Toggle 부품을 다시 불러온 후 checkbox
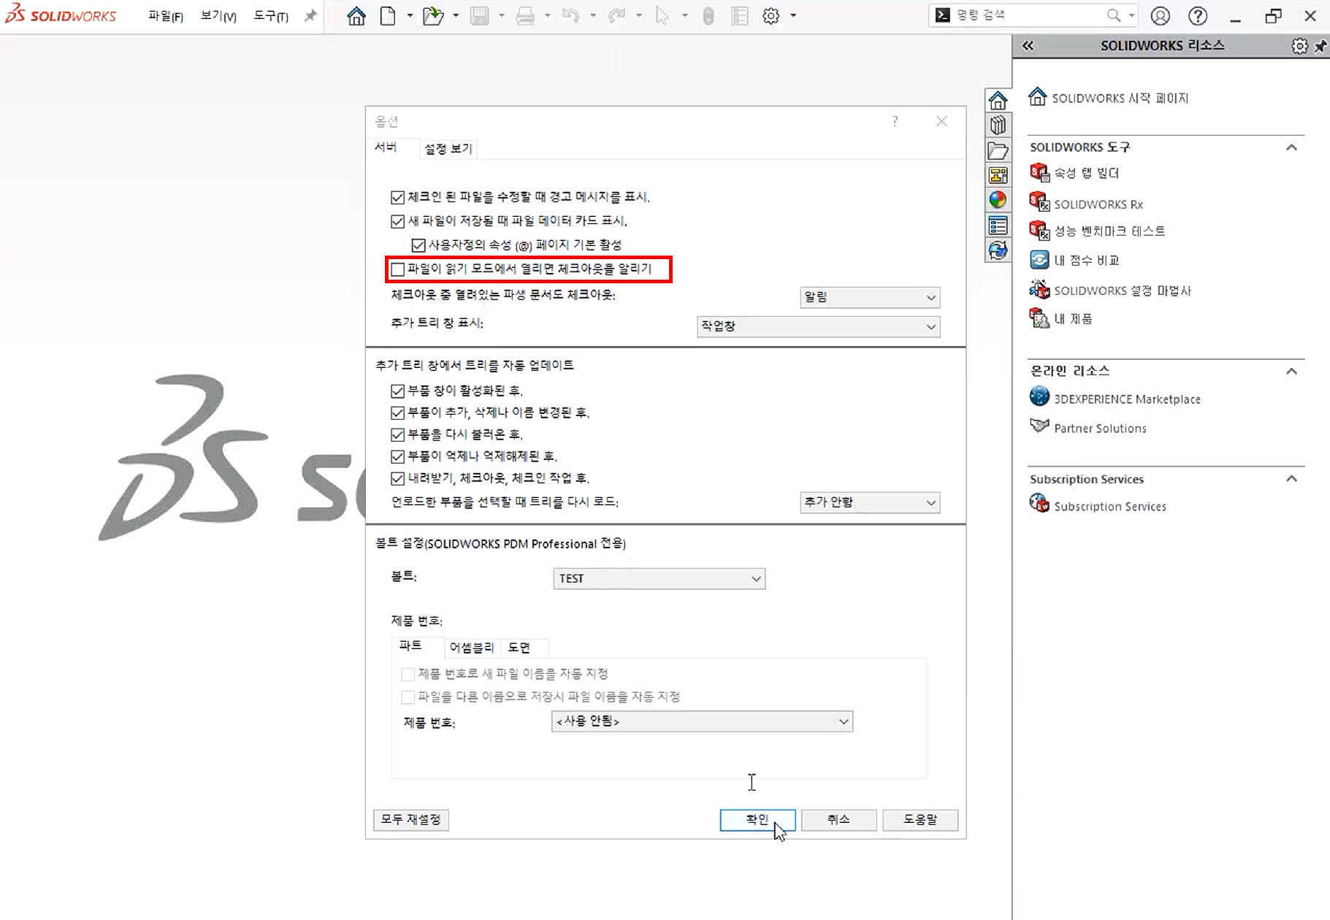The height and width of the screenshot is (920, 1330). (398, 435)
